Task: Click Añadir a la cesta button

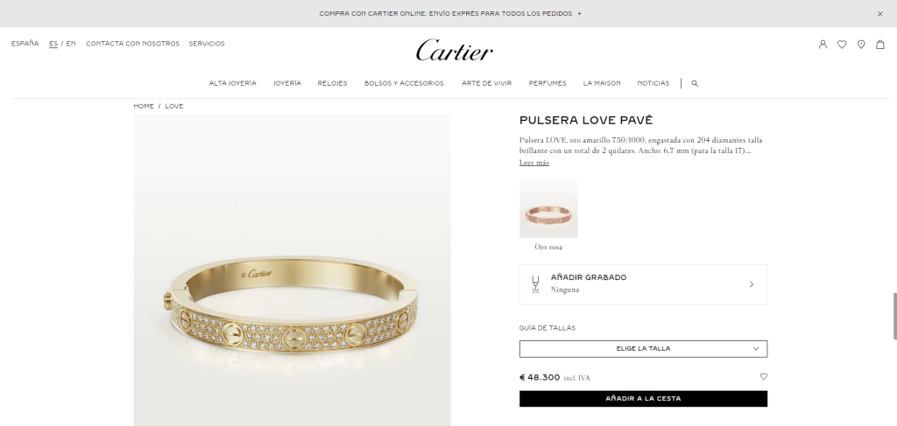Action: [x=643, y=399]
